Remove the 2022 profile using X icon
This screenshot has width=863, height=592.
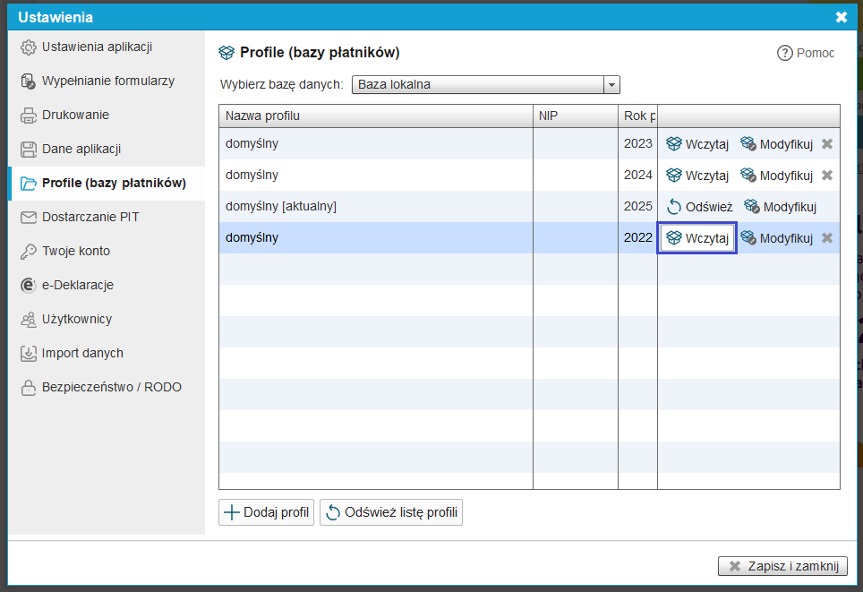point(827,238)
